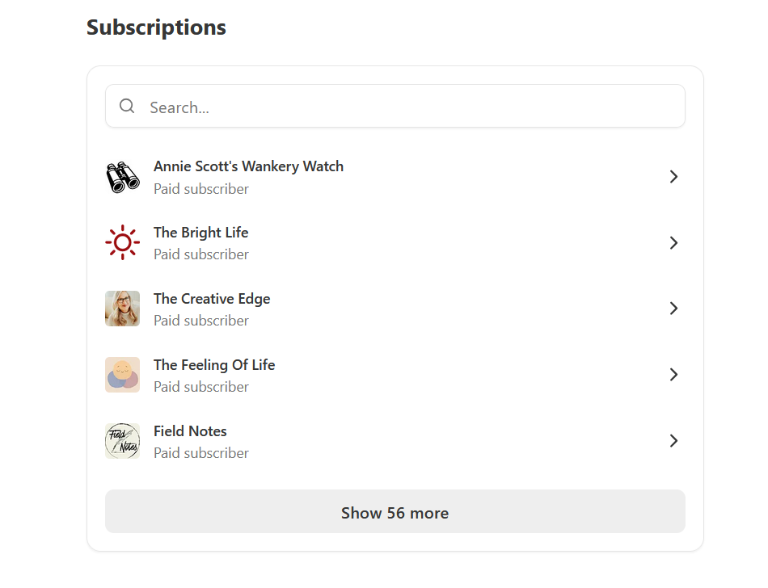Expand The Feeling Of Life chevron
Viewport: 768px width, 588px height.
click(x=673, y=375)
